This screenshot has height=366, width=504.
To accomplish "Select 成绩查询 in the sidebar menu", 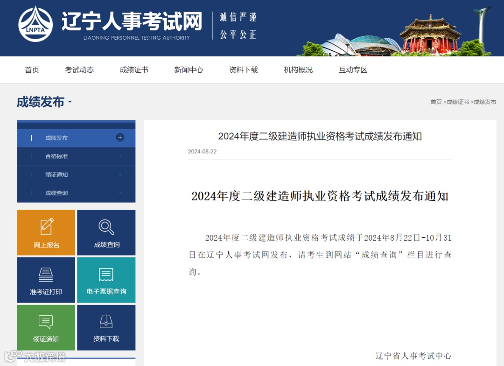I will [x=76, y=193].
